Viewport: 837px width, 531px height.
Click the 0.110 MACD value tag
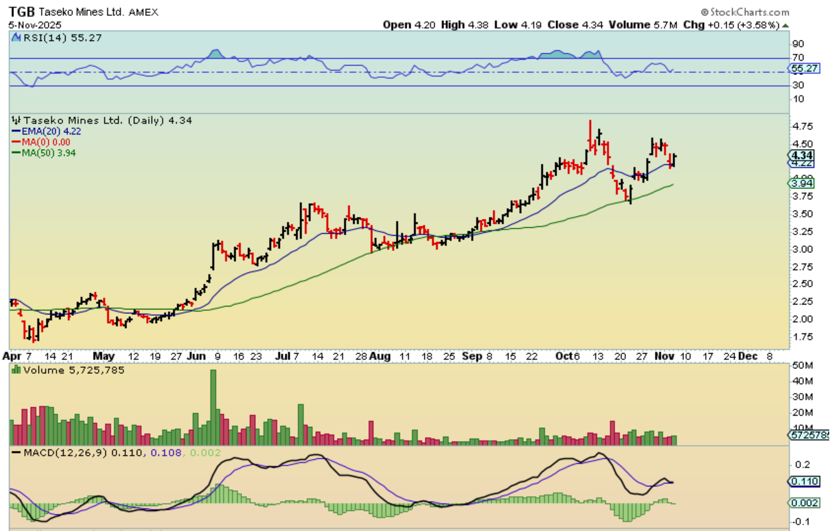coord(804,481)
